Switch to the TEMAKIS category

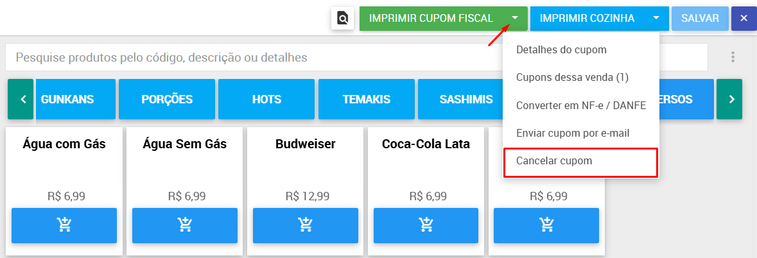click(367, 99)
